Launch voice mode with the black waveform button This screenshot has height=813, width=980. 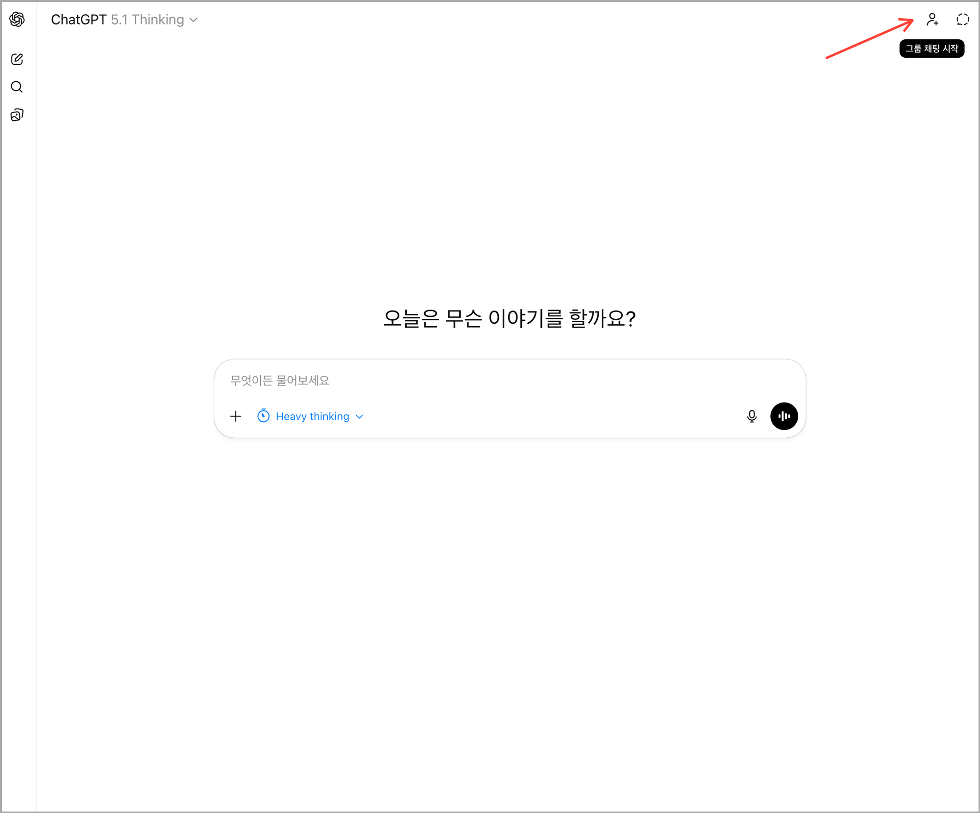(784, 416)
